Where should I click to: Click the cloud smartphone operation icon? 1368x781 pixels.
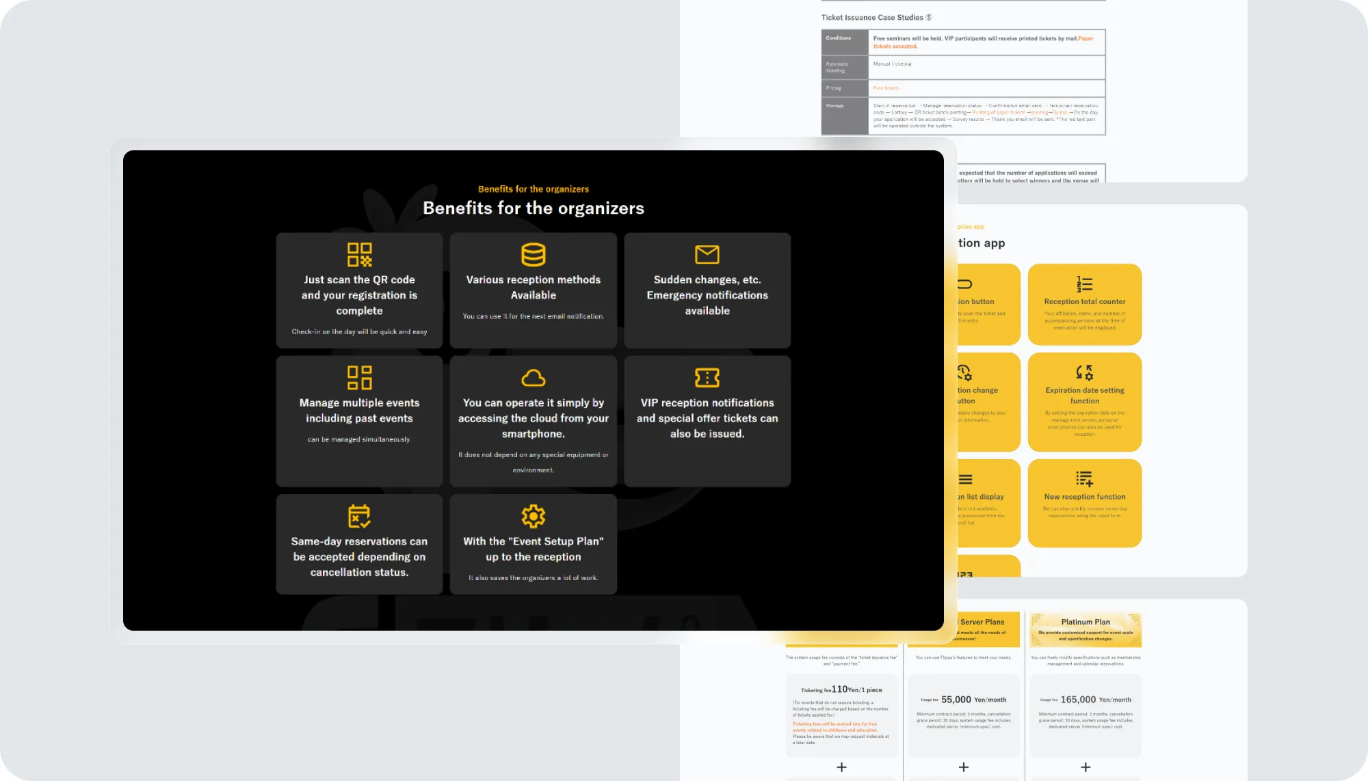533,378
